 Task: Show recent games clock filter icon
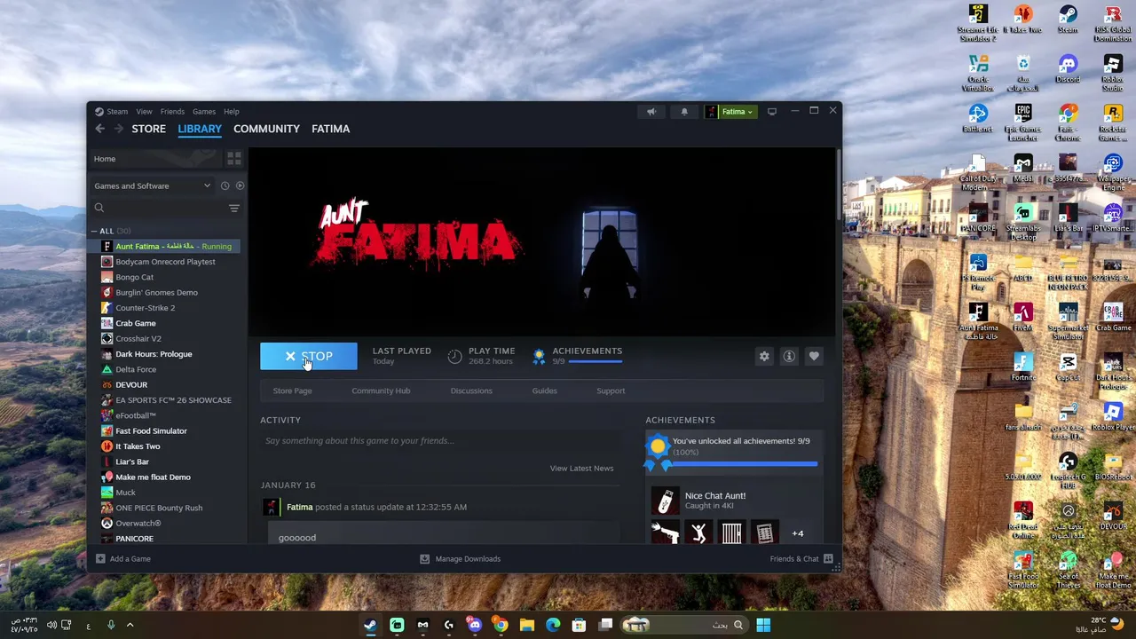click(x=225, y=185)
